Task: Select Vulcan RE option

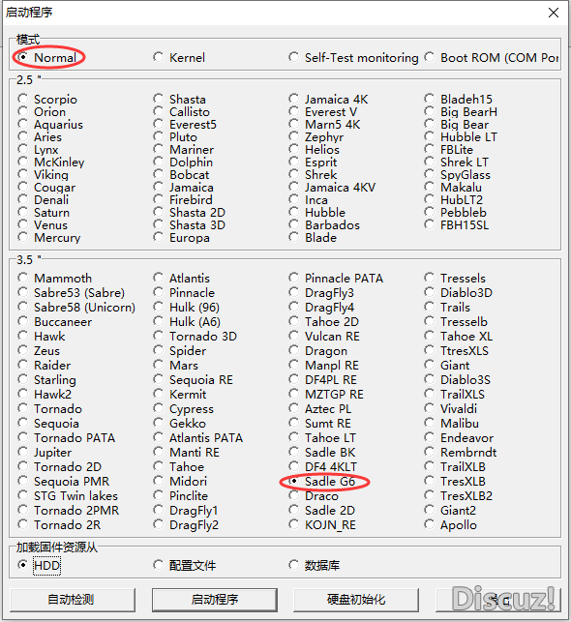Action: (293, 336)
